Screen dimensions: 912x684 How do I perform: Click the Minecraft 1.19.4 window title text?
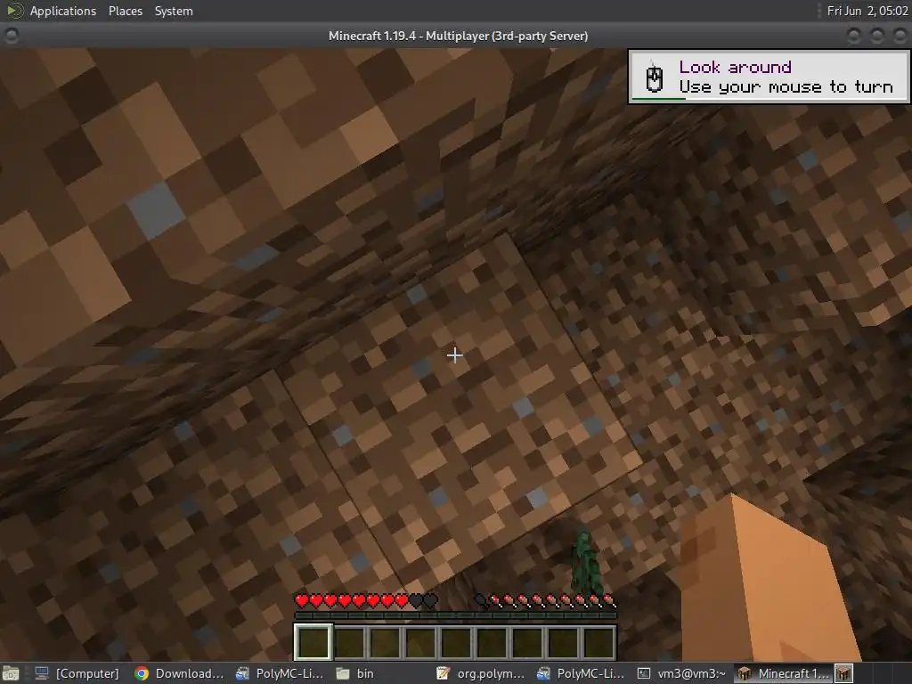pyautogui.click(x=458, y=36)
